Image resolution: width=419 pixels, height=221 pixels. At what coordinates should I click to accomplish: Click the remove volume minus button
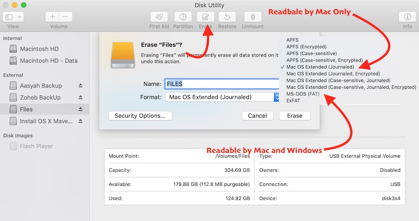pos(65,17)
